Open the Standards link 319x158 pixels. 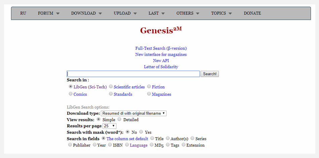pos(123,94)
